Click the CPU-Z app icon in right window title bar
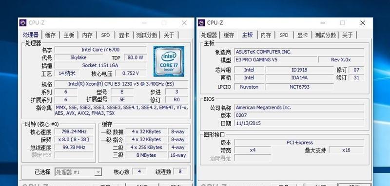This screenshot has width=390, height=186. 201,23
